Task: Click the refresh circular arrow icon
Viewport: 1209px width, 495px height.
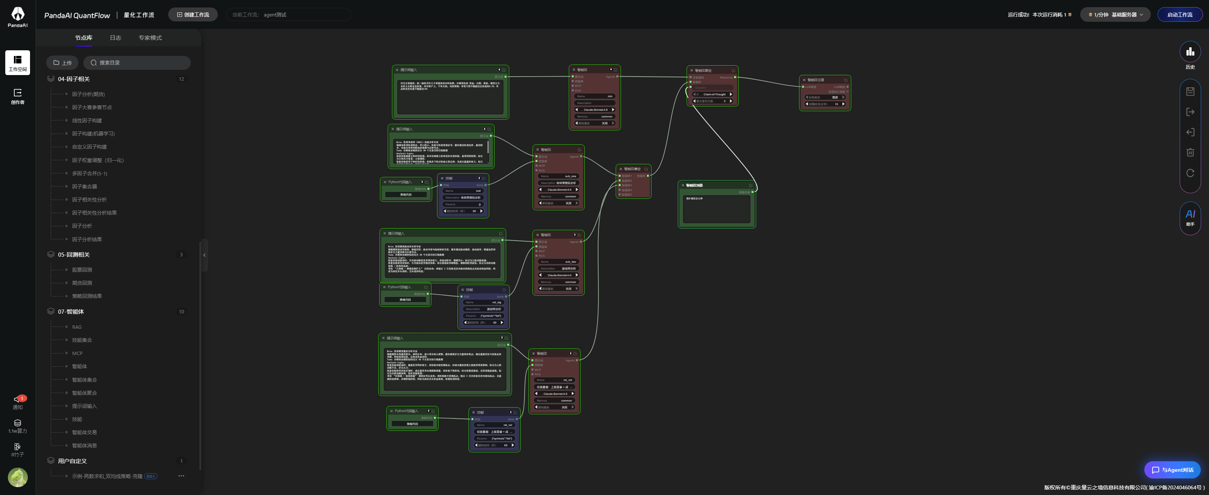Action: pos(1190,173)
